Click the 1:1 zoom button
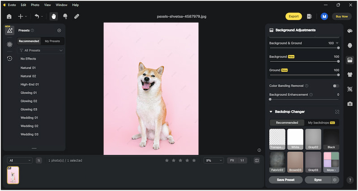Viewport: 358px width, 191px height. coord(242,161)
